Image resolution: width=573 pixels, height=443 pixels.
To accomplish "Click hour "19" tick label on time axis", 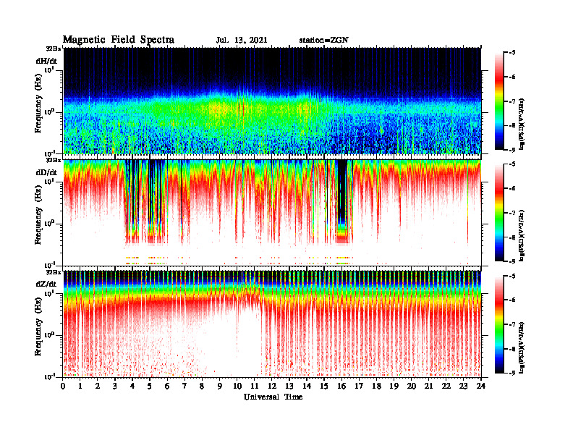I will (x=394, y=386).
